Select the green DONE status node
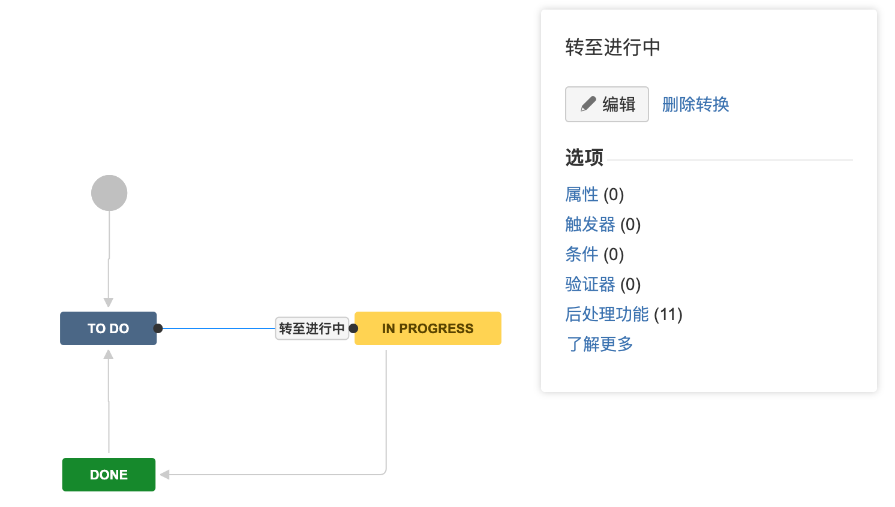The height and width of the screenshot is (507, 895). click(x=109, y=475)
